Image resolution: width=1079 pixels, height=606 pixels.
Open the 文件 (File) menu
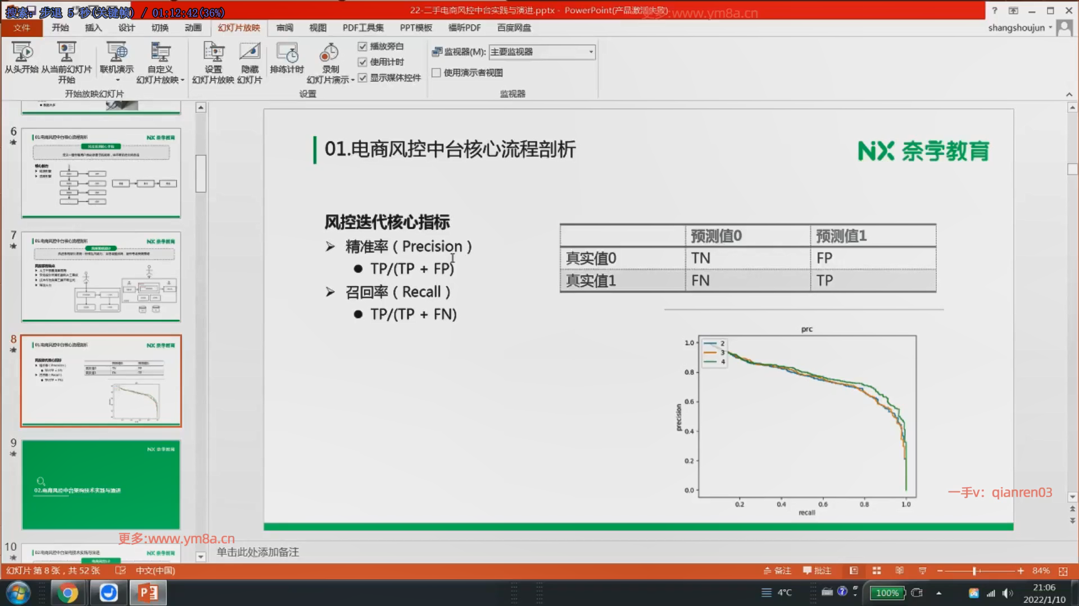(22, 27)
